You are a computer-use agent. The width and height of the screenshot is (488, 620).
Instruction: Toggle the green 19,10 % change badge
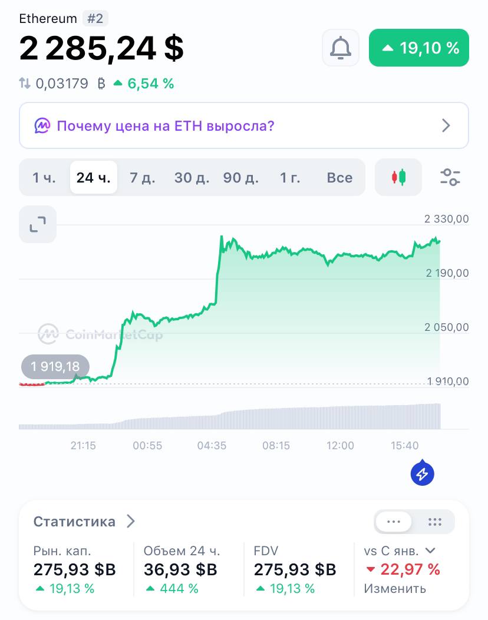(418, 48)
